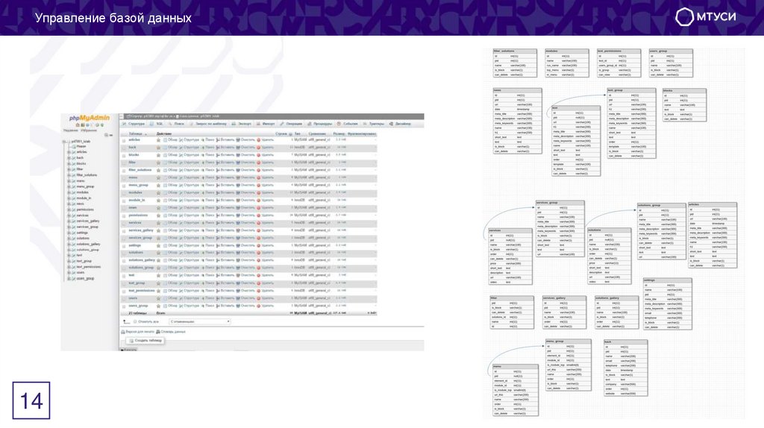Tick the checkbox for module_in table
This screenshot has width=764, height=428.
point(124,201)
